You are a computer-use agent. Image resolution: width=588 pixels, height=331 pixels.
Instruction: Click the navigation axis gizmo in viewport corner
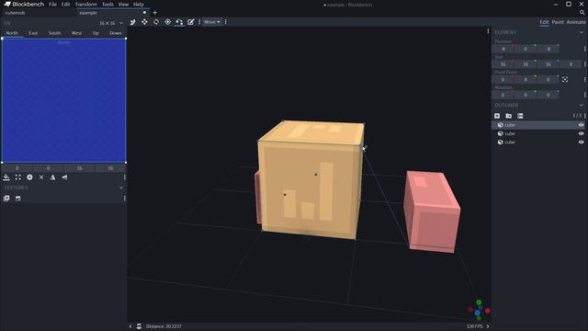[479, 310]
